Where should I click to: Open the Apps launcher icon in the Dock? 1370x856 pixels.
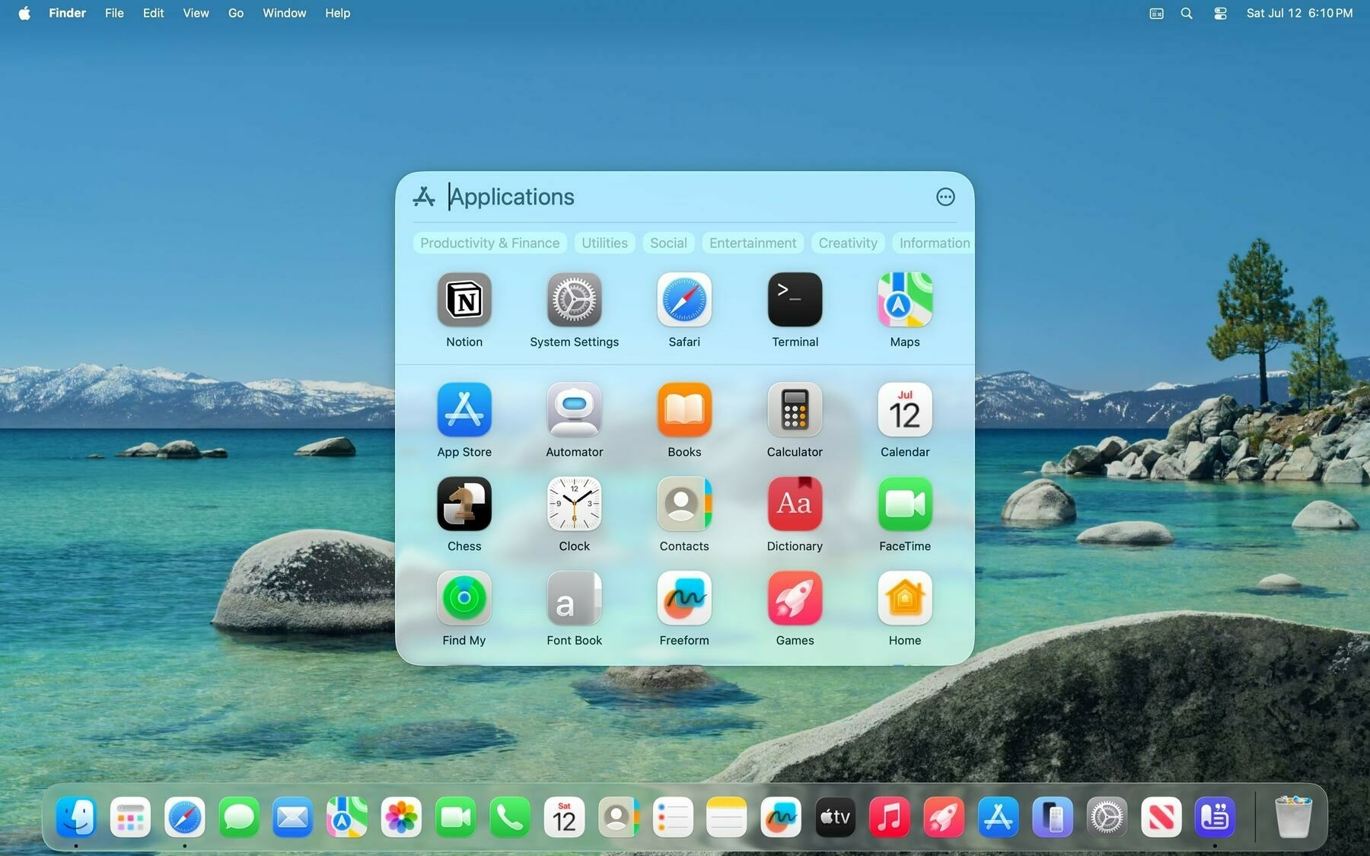(x=130, y=817)
